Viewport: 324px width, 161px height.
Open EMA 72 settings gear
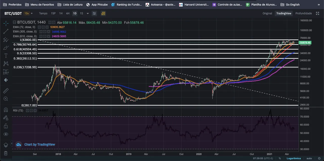[x=43, y=27]
